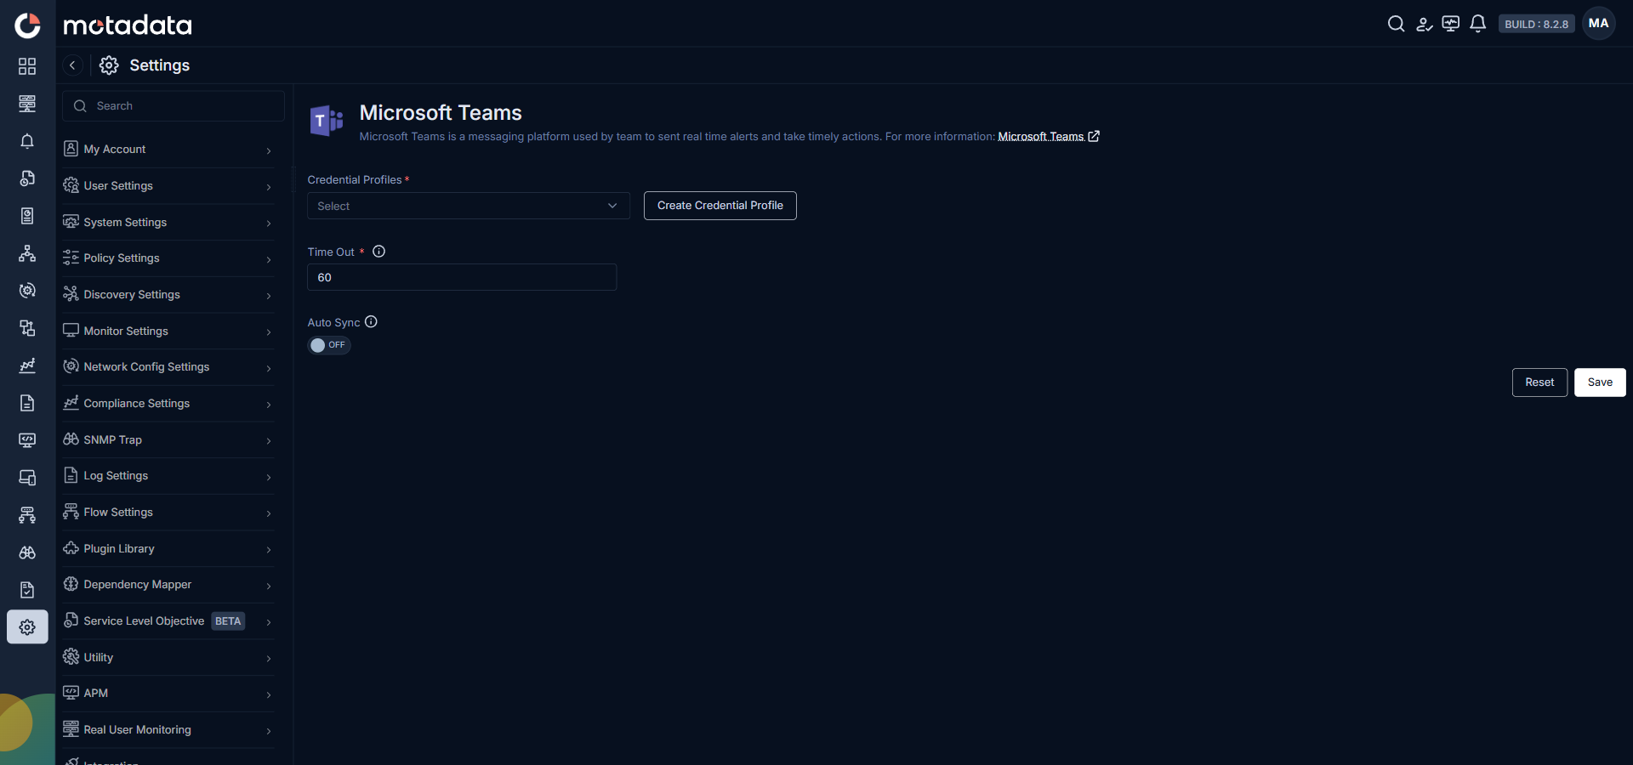Open the notifications bell in the top bar

coord(1478,24)
